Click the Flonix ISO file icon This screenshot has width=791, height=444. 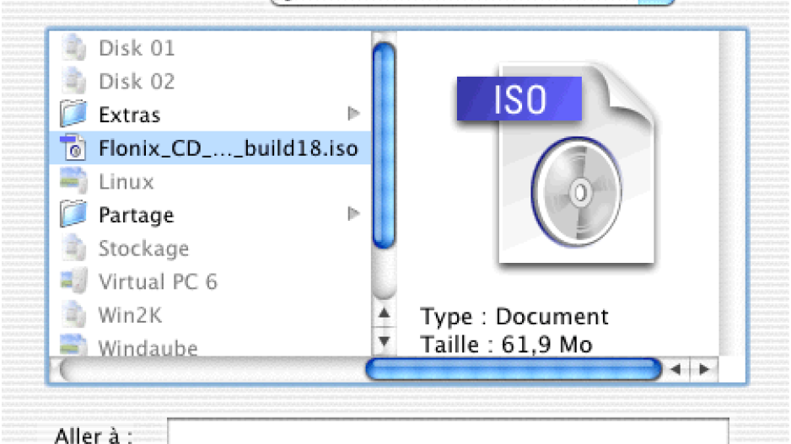coord(73,147)
